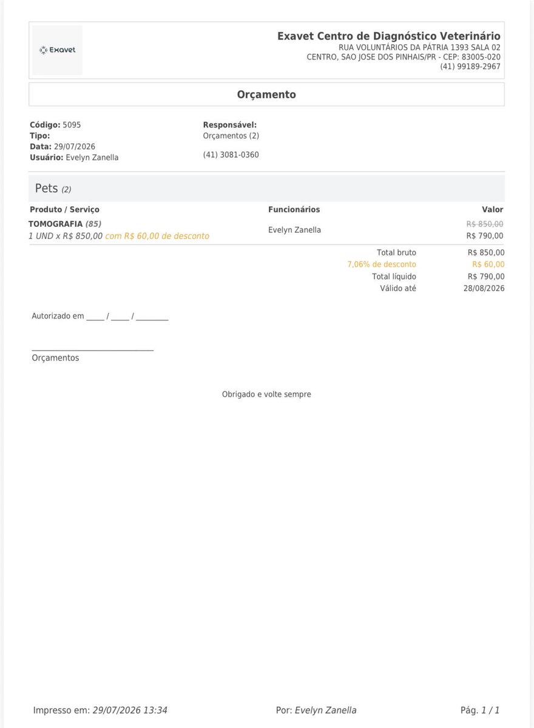Image resolution: width=534 pixels, height=728 pixels.
Task: Click the page indicator 'Pág. 1 / 1'
Action: click(480, 710)
